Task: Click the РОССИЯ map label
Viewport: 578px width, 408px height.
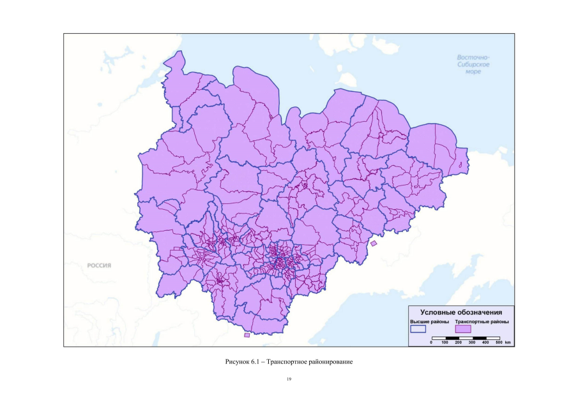Action: point(100,265)
